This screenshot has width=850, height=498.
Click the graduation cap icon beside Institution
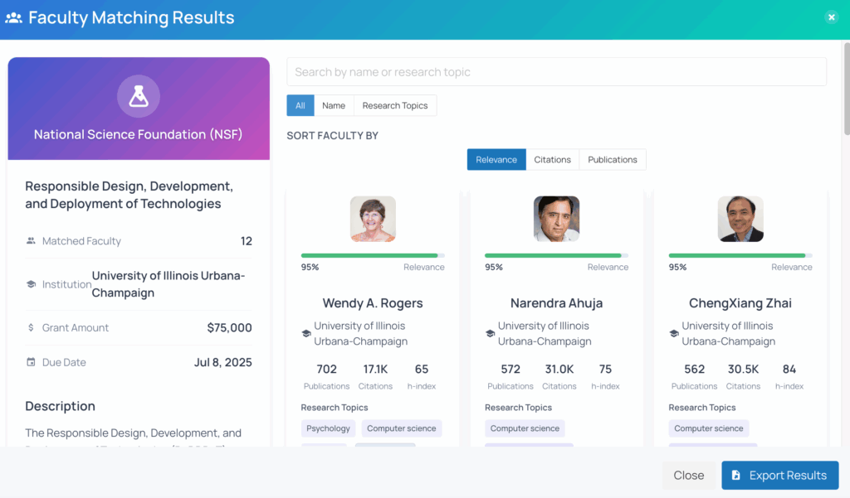[31, 284]
